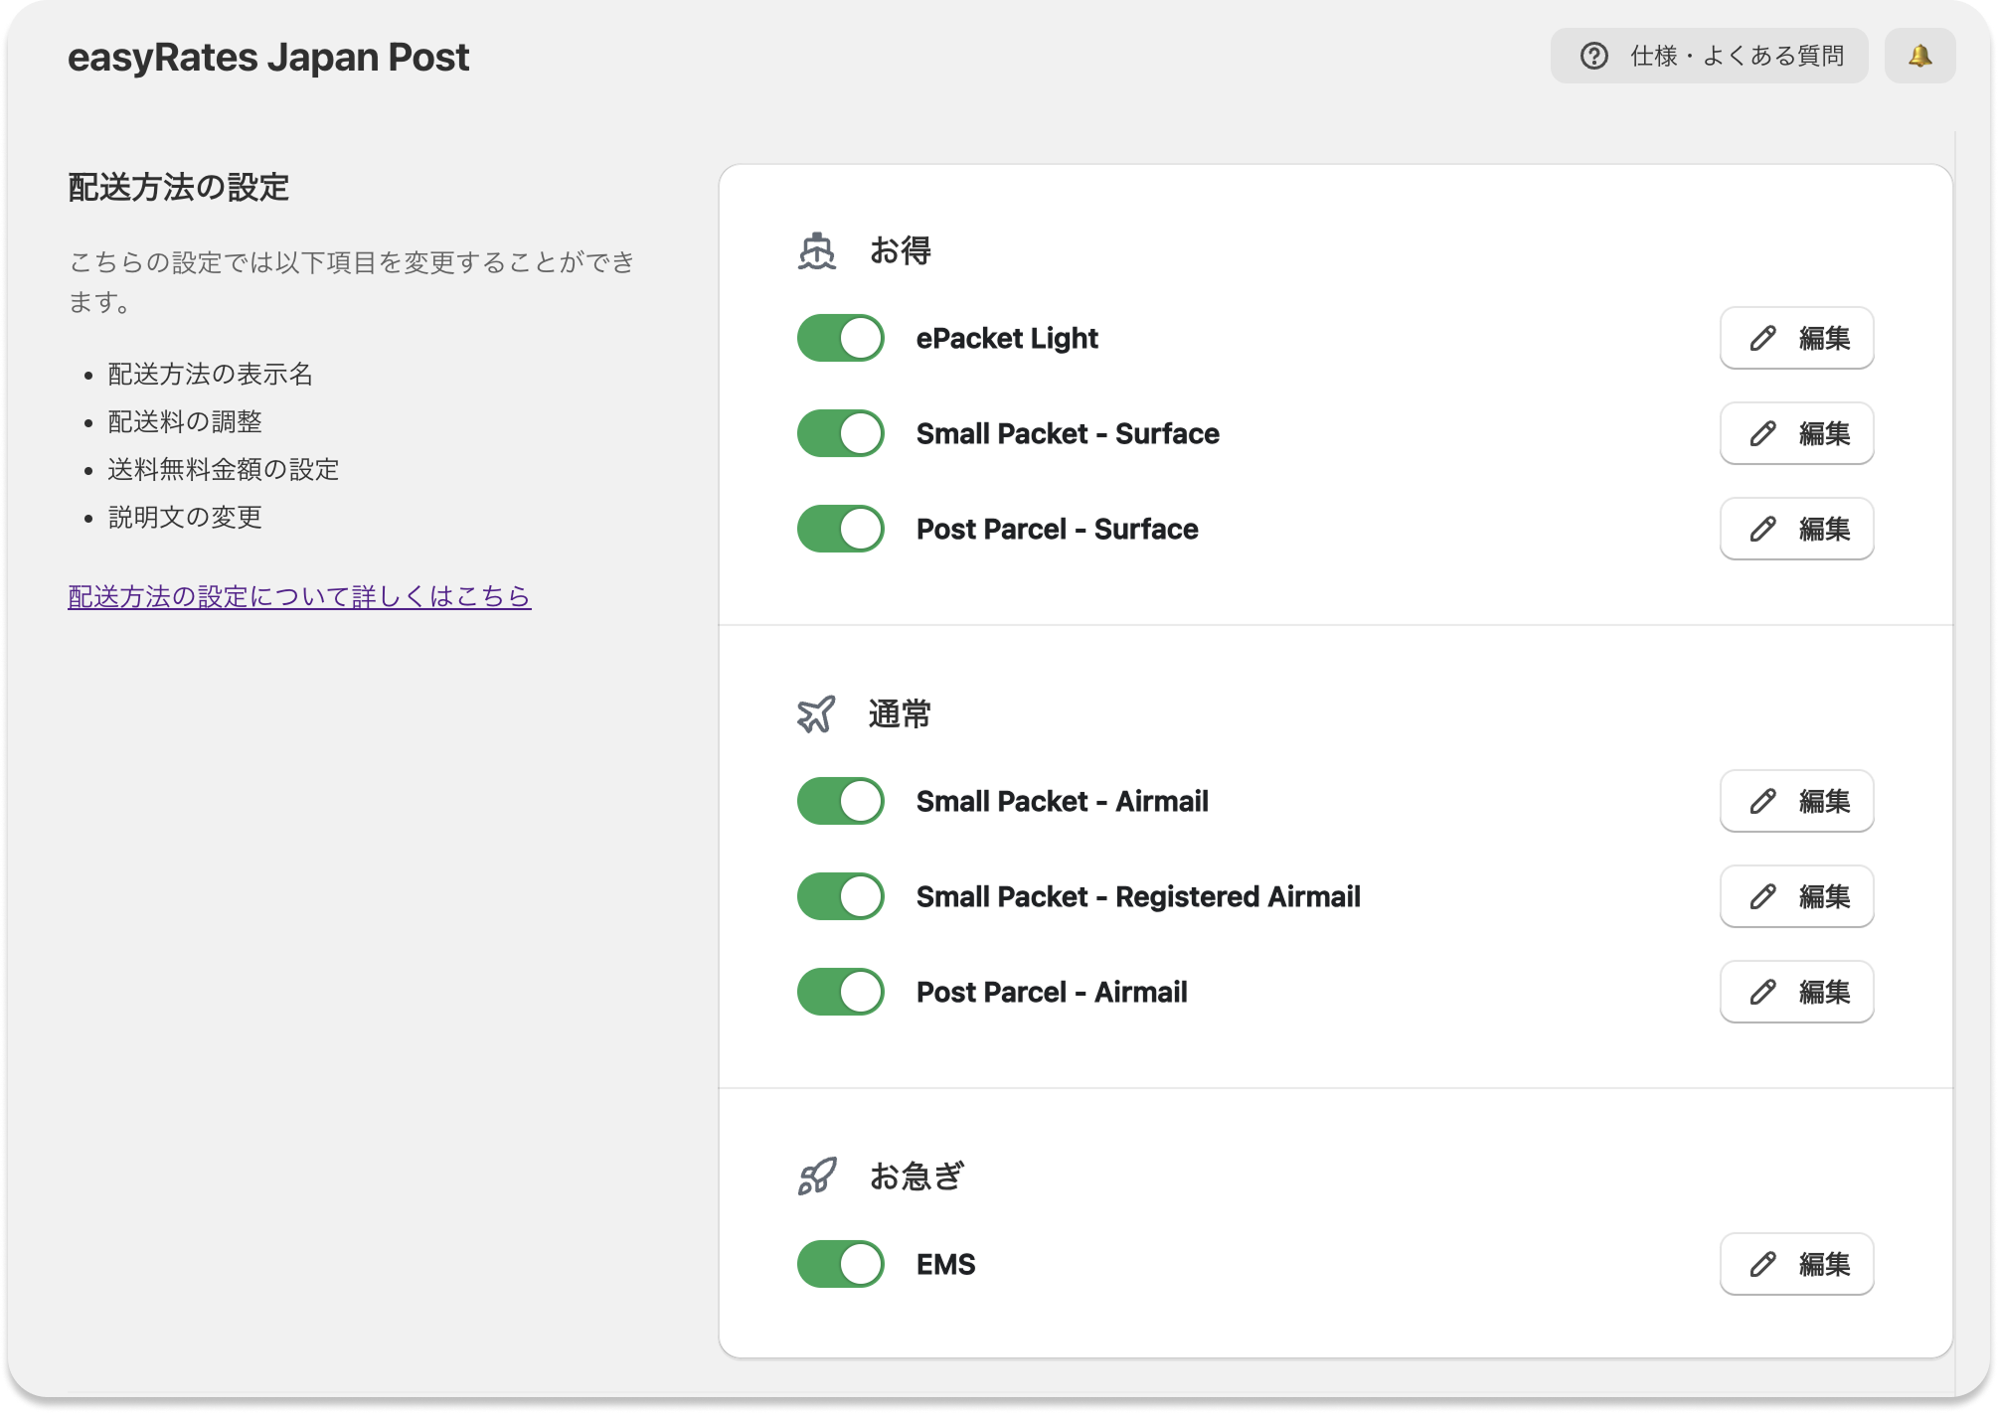The image size is (1998, 1413).
Task: Click pencil icon for ePacket Light
Action: coord(1762,339)
